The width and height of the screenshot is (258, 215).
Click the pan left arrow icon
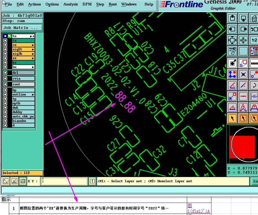pos(232,29)
